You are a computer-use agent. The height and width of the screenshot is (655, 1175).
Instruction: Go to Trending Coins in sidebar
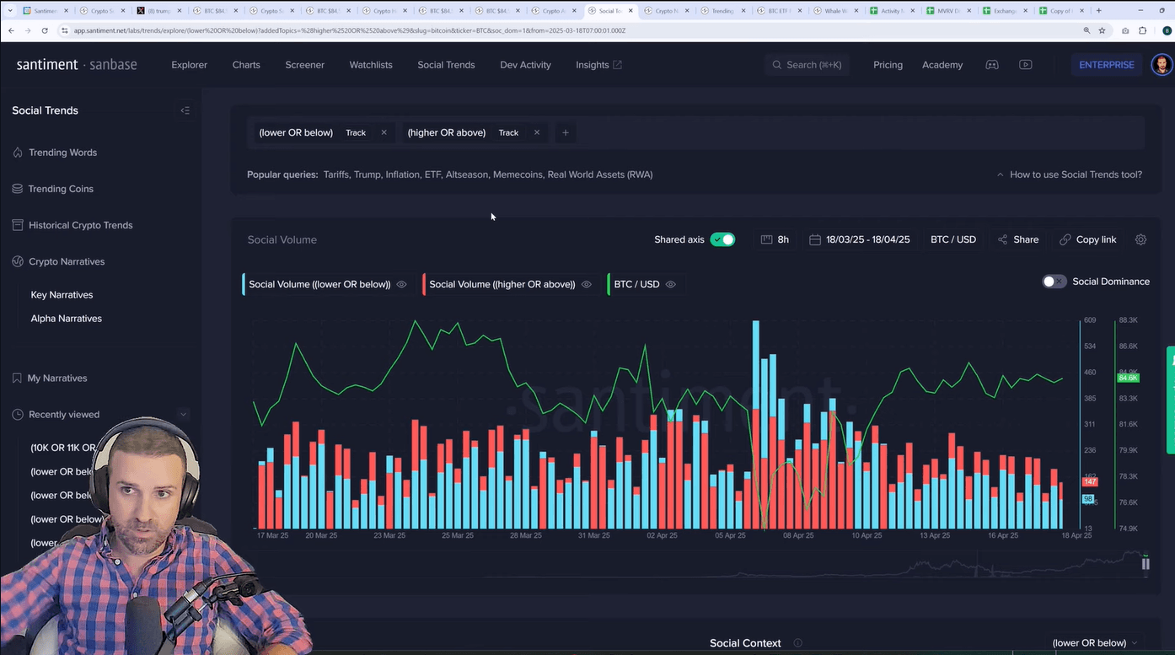click(61, 189)
